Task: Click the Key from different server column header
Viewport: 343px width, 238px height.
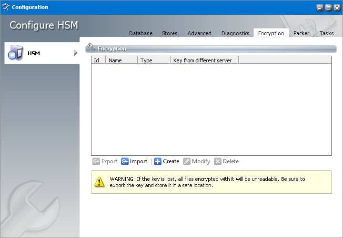Action: [x=204, y=60]
